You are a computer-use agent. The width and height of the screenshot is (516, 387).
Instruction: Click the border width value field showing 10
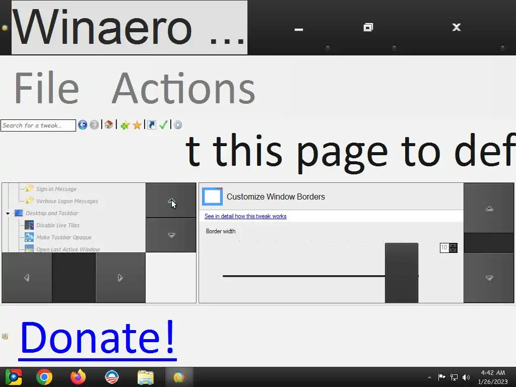click(444, 248)
